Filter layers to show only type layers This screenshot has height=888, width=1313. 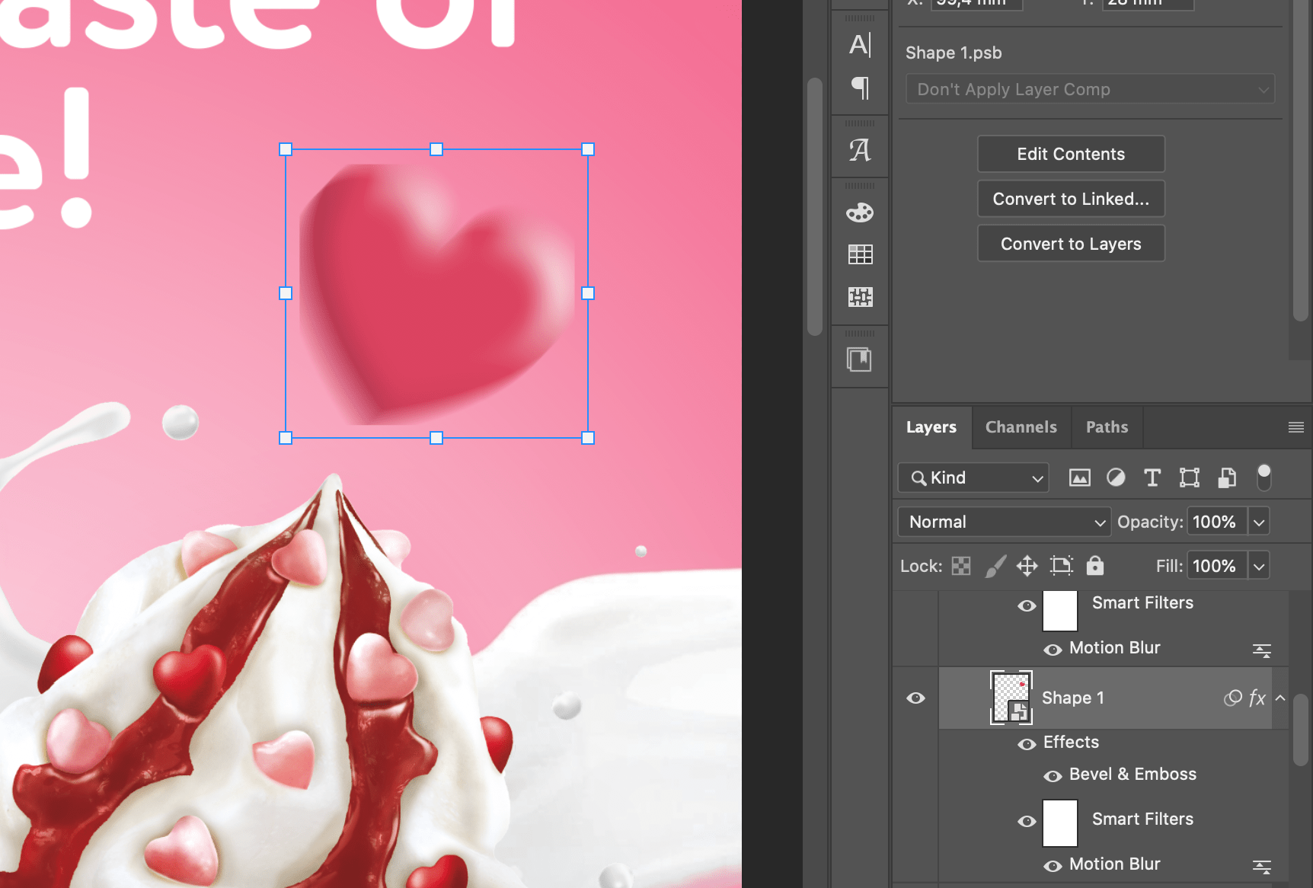coord(1152,478)
